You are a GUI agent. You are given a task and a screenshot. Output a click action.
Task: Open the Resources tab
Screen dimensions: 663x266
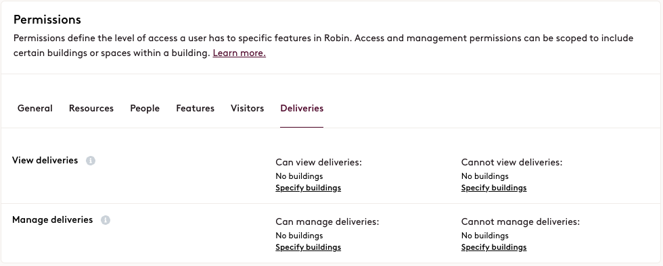(x=91, y=109)
